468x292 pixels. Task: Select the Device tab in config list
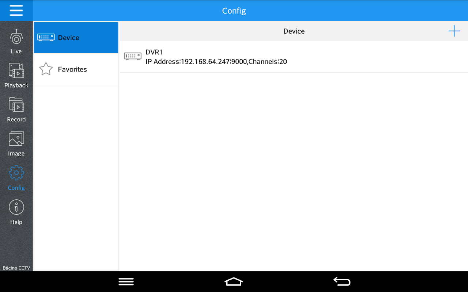76,38
